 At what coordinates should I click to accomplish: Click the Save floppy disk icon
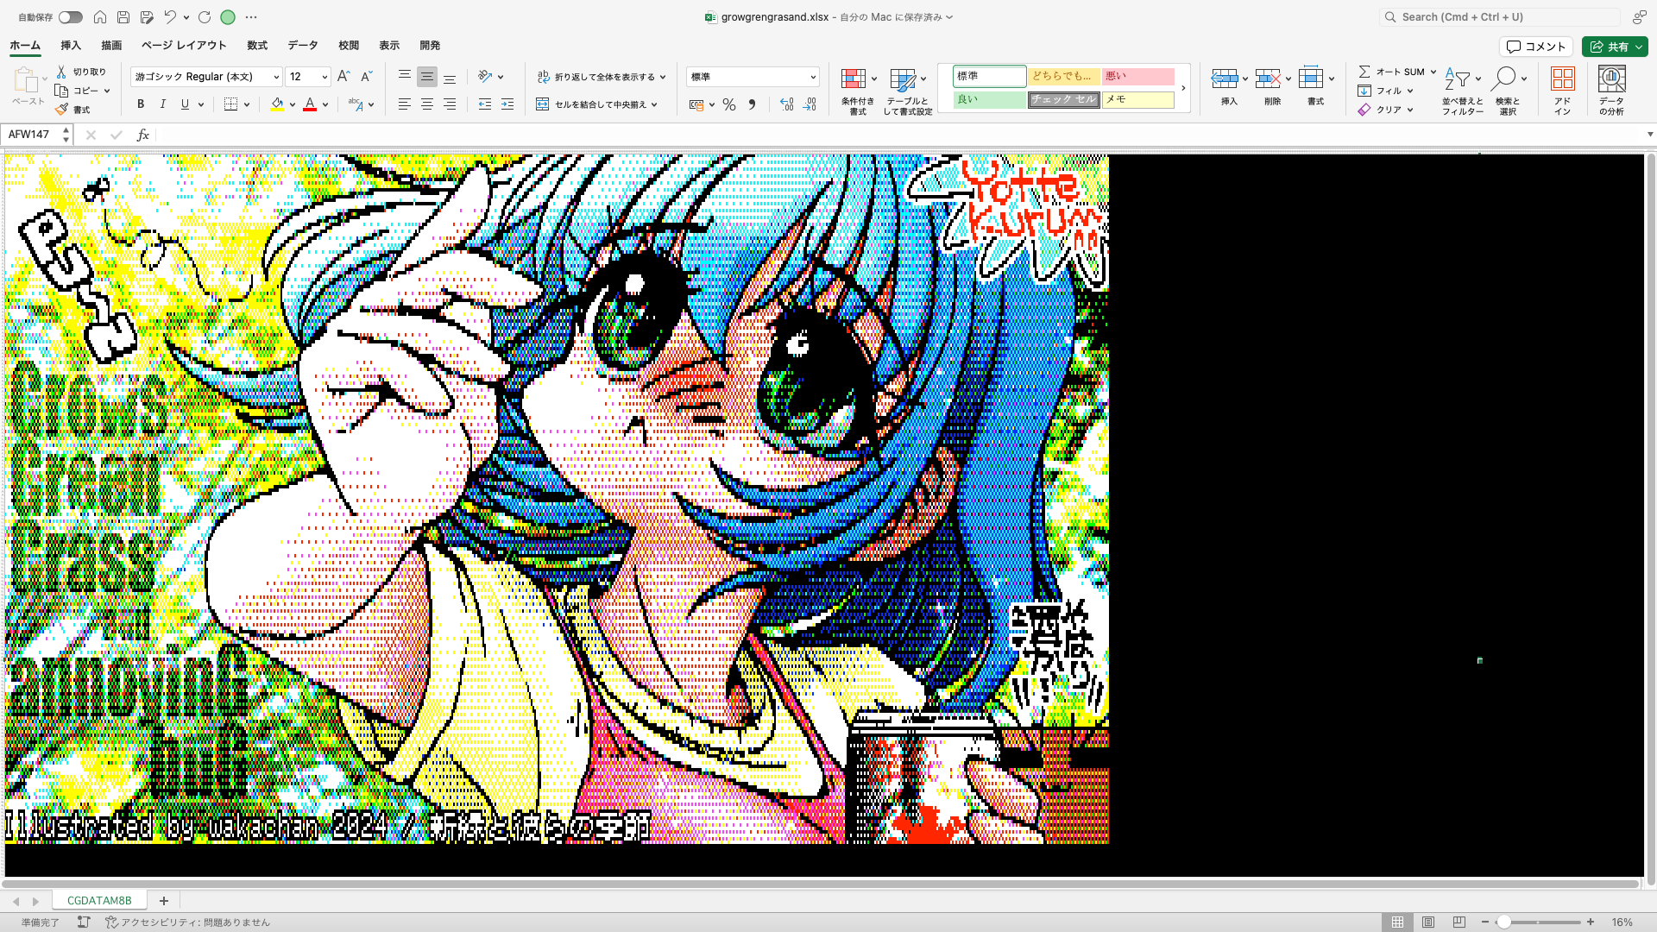123,17
